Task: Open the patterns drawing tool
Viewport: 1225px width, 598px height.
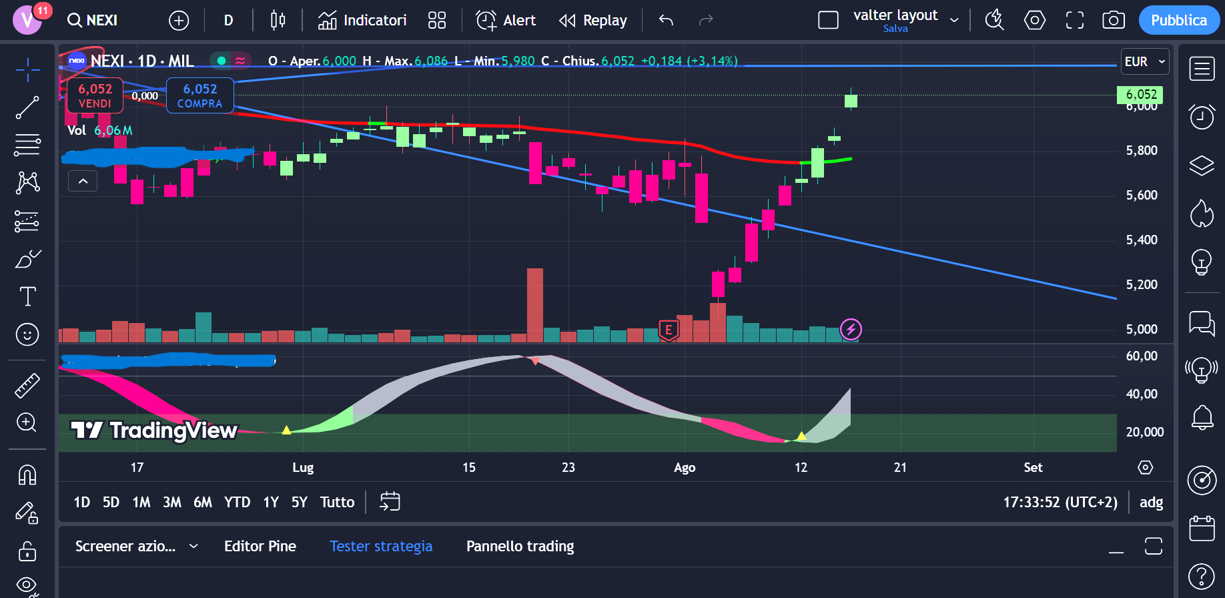Action: point(27,182)
